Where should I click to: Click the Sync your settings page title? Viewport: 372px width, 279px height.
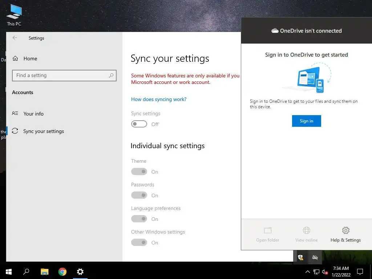tap(170, 58)
